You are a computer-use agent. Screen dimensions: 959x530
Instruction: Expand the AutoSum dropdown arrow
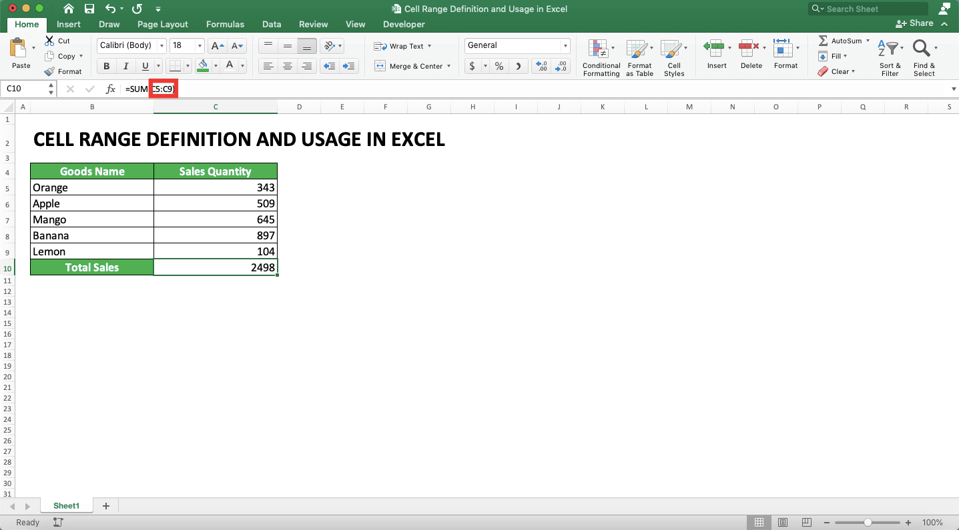(868, 41)
